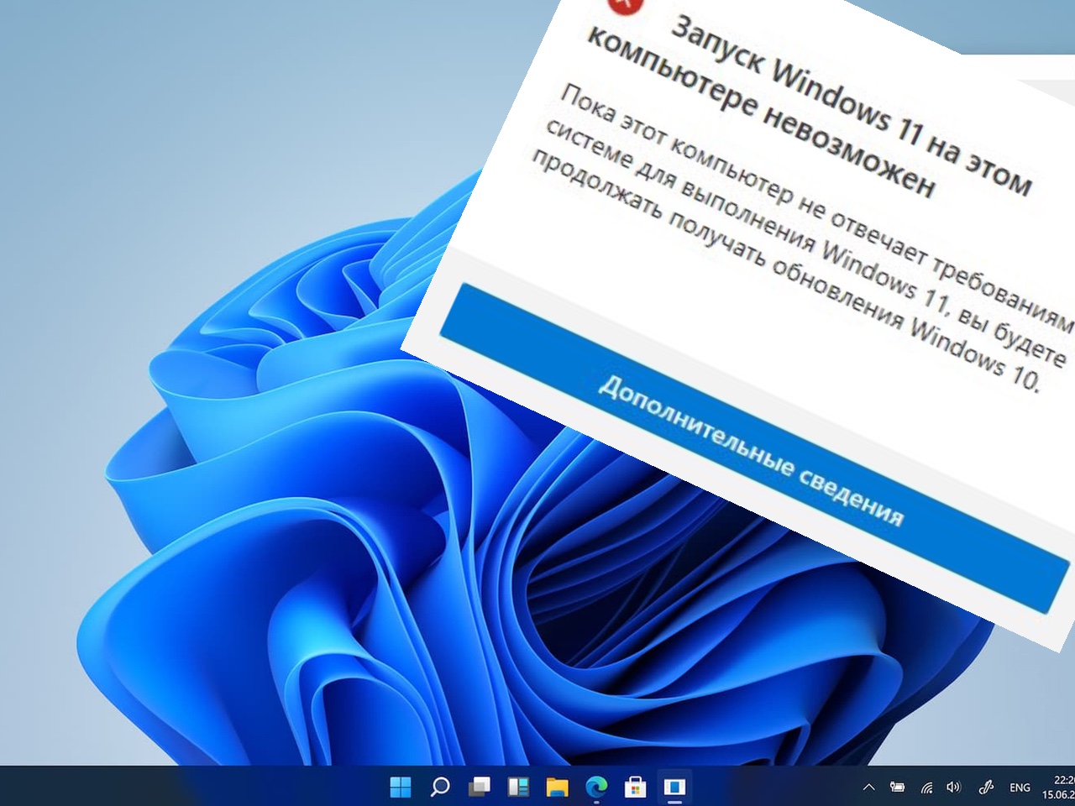Select the active app window icon on the taskbar
1075x806 pixels.
674,787
